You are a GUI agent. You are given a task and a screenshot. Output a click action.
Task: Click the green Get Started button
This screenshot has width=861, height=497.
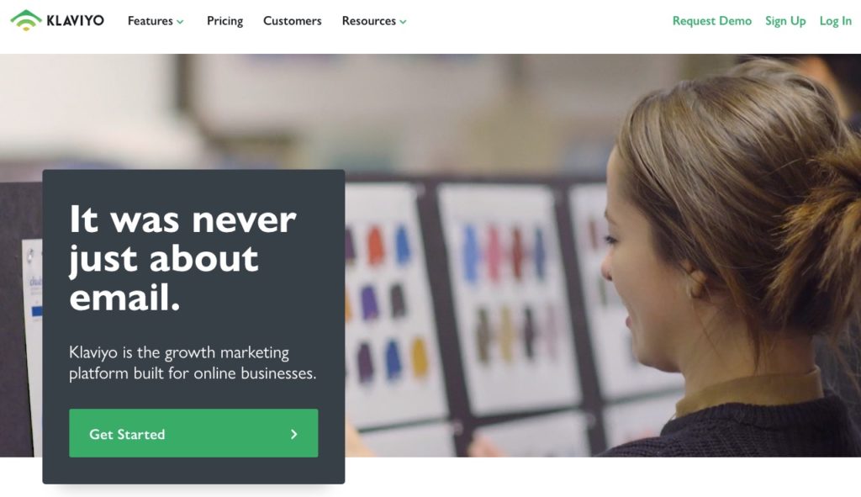coord(193,433)
